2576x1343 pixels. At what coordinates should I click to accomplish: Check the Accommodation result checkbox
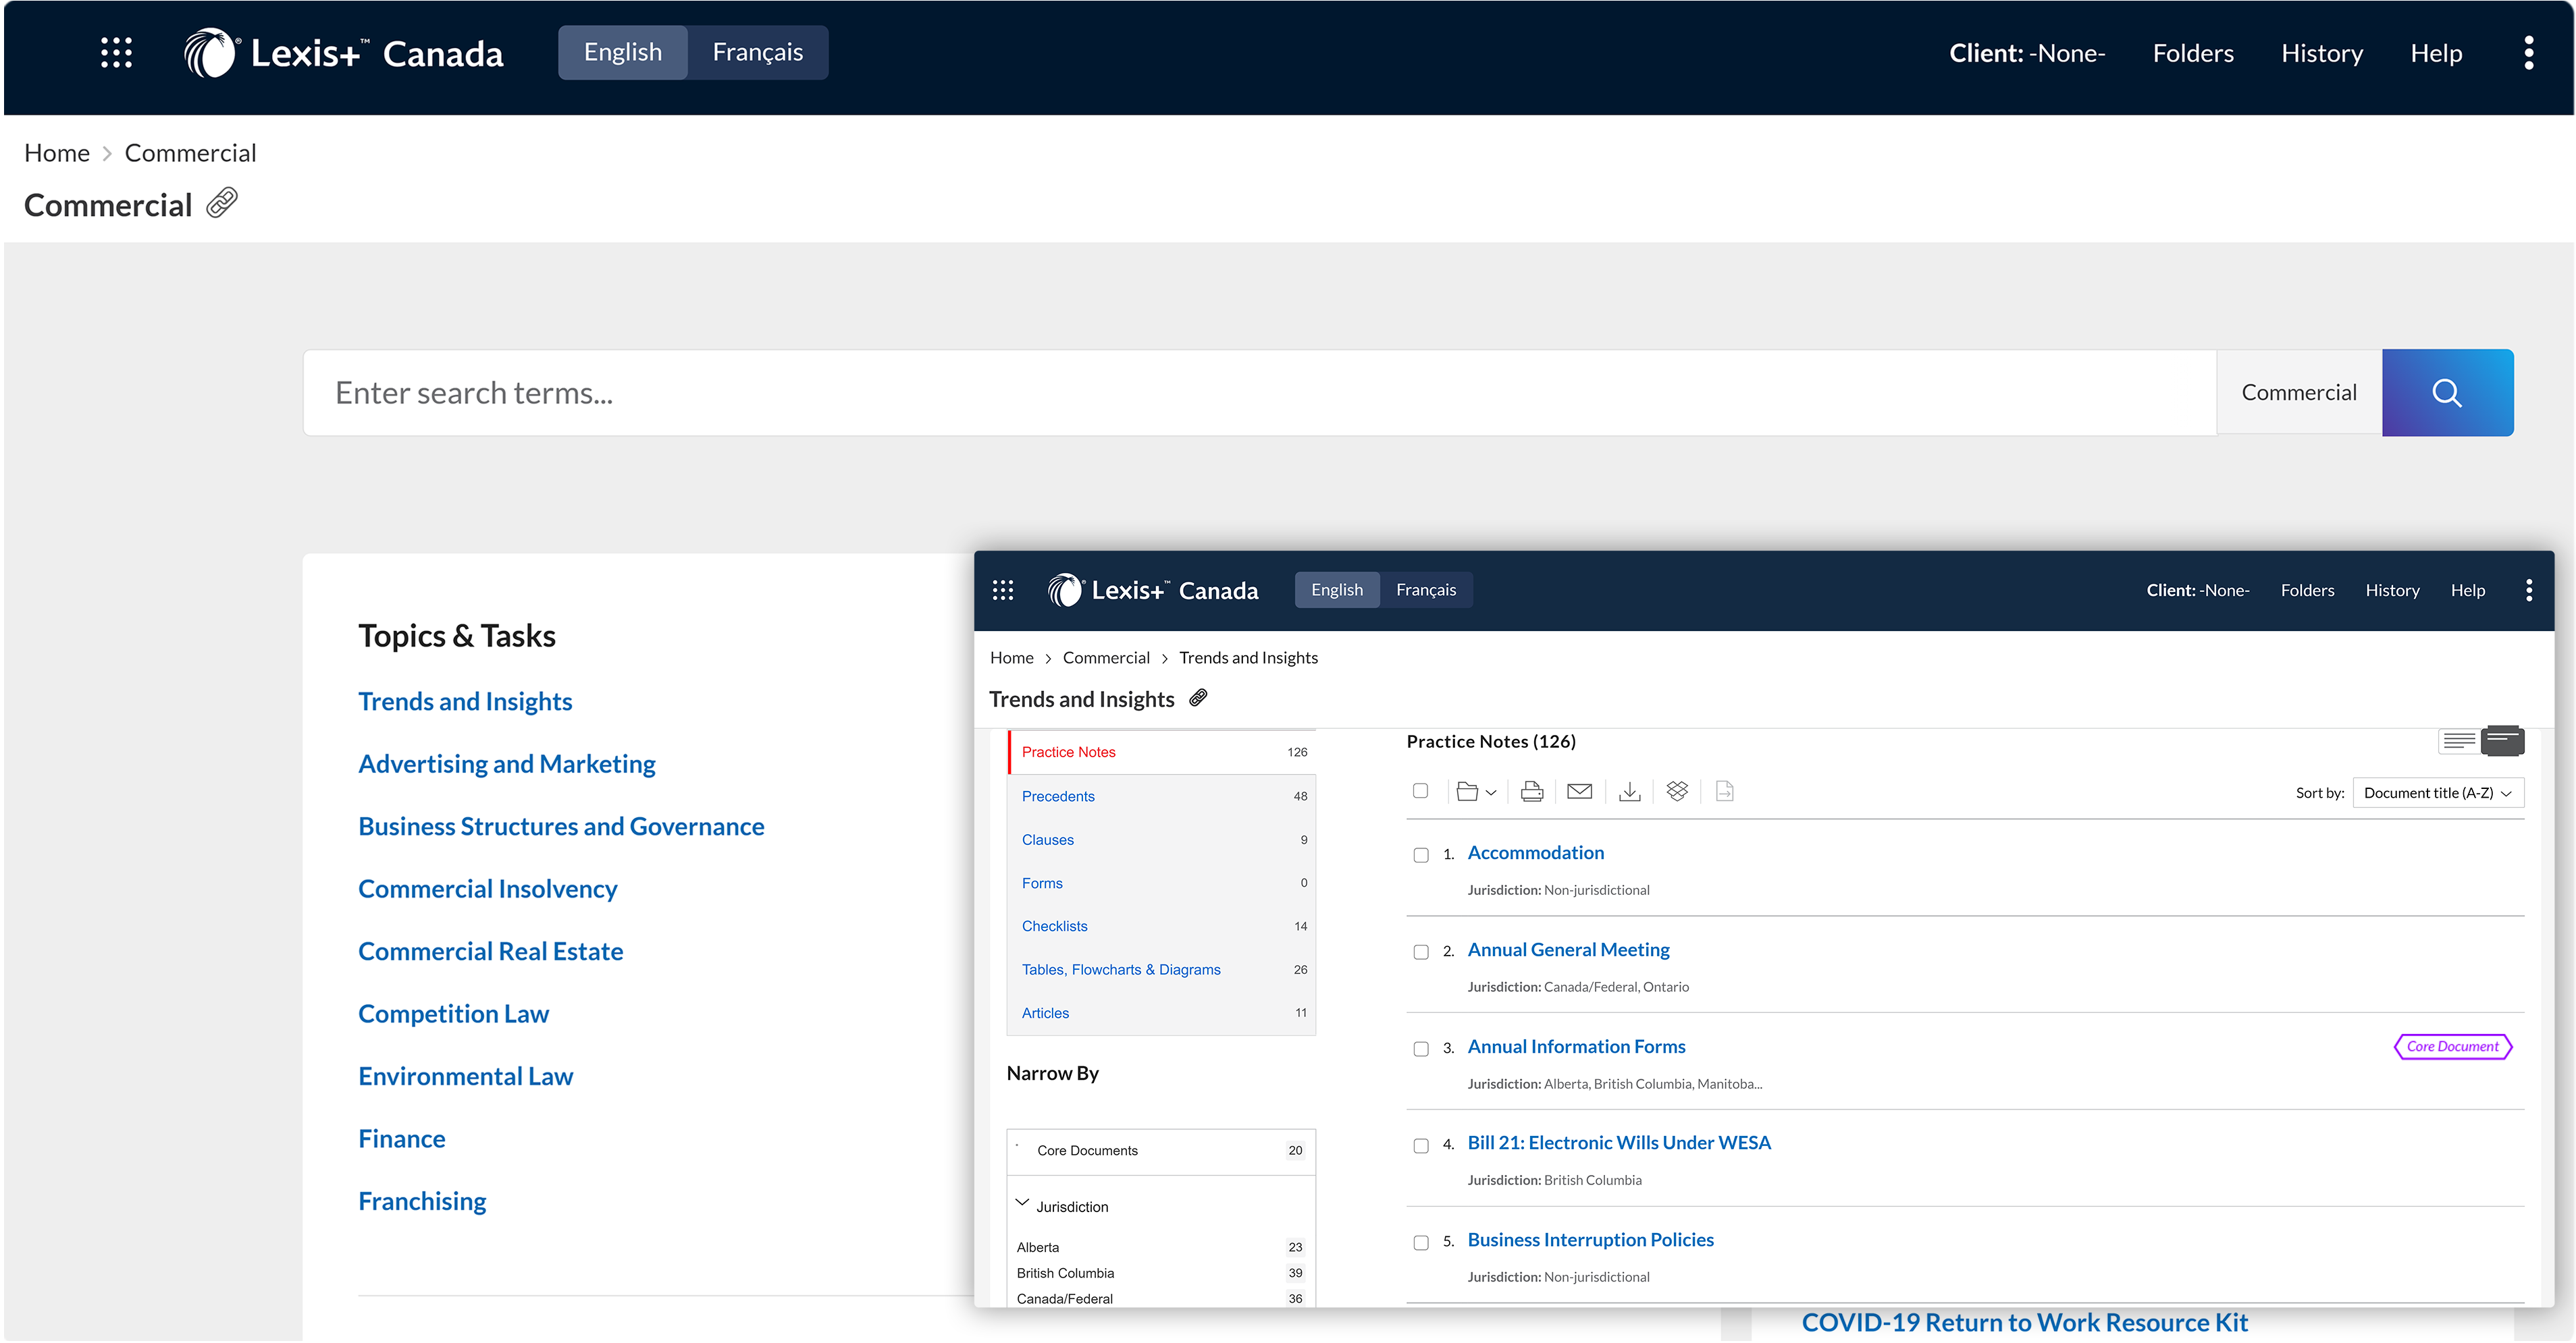(x=1421, y=855)
